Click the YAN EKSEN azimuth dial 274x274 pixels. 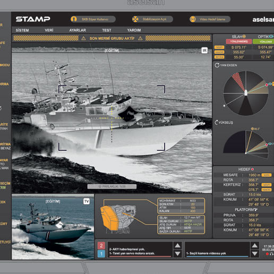pyautogui.click(x=246, y=93)
